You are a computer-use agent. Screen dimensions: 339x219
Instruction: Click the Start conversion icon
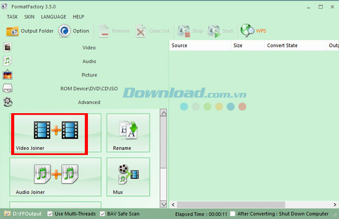[214, 31]
